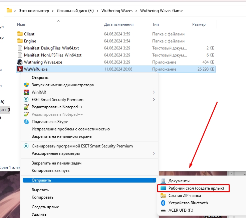Click the ZIP folder icon
The image size is (246, 218).
(x=163, y=196)
